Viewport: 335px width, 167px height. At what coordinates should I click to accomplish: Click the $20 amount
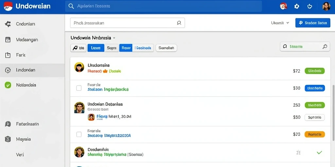click(296, 134)
